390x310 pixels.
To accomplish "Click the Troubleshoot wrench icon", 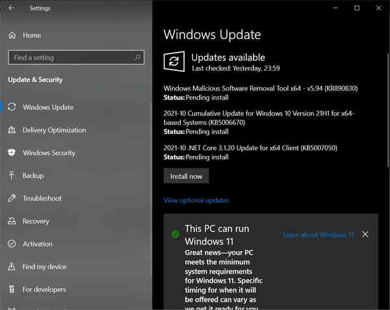I will (x=12, y=198).
